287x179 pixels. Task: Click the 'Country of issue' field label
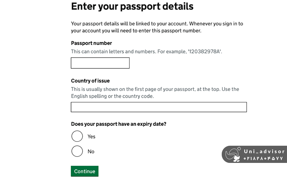90,81
